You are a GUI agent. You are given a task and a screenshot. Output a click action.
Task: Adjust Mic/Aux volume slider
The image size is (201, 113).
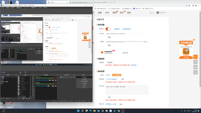pyautogui.click(x=43, y=80)
